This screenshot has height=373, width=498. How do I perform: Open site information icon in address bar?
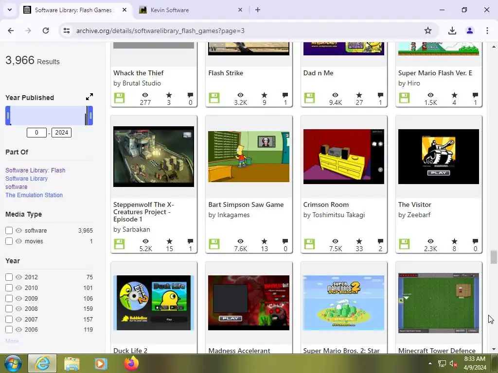coord(67,31)
